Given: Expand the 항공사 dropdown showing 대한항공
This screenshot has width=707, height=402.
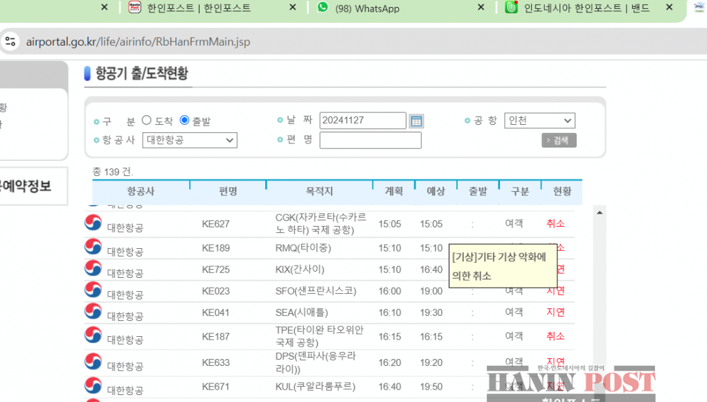Looking at the screenshot, I should [x=190, y=141].
